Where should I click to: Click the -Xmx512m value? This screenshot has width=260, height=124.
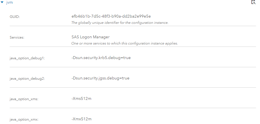(x=81, y=119)
